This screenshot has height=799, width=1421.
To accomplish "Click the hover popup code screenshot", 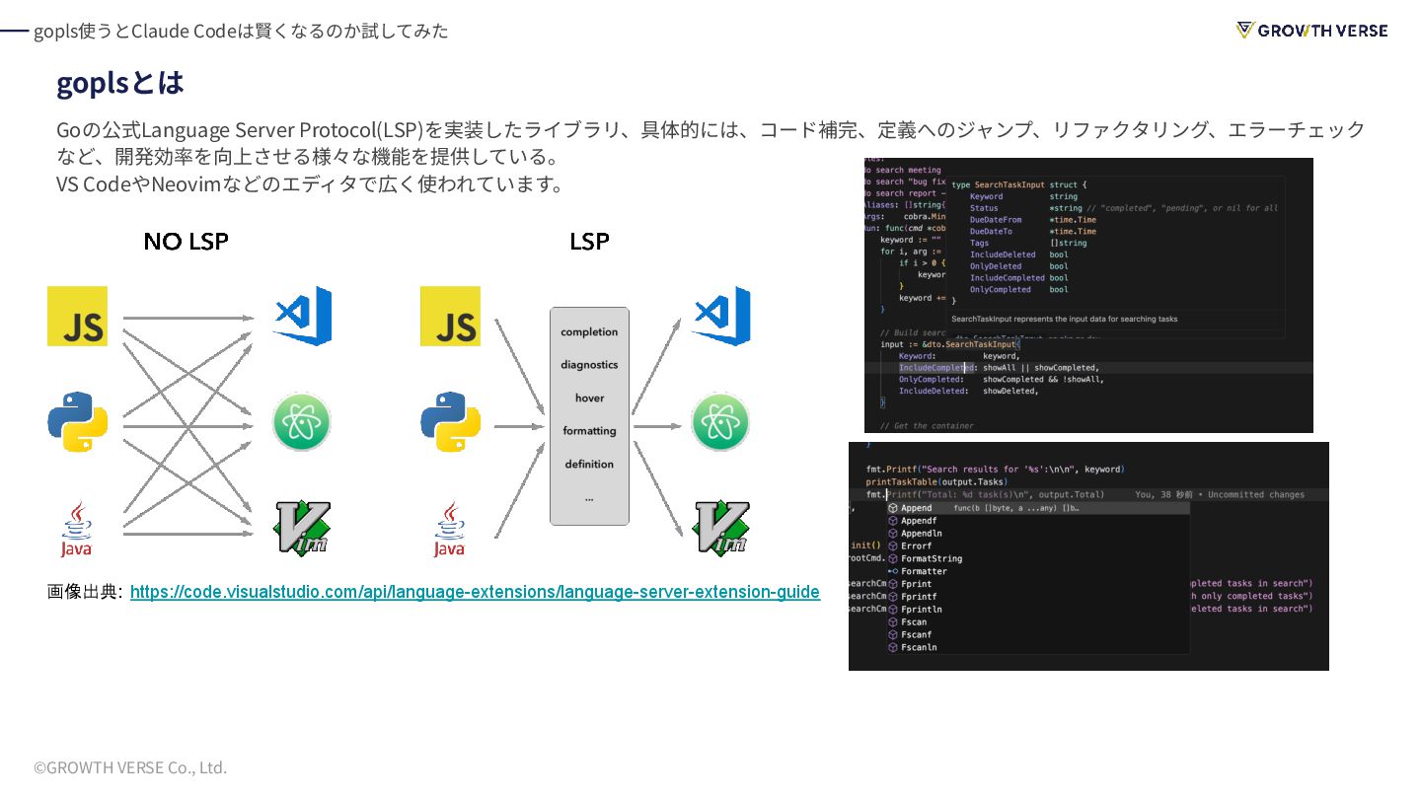I will coord(1088,295).
